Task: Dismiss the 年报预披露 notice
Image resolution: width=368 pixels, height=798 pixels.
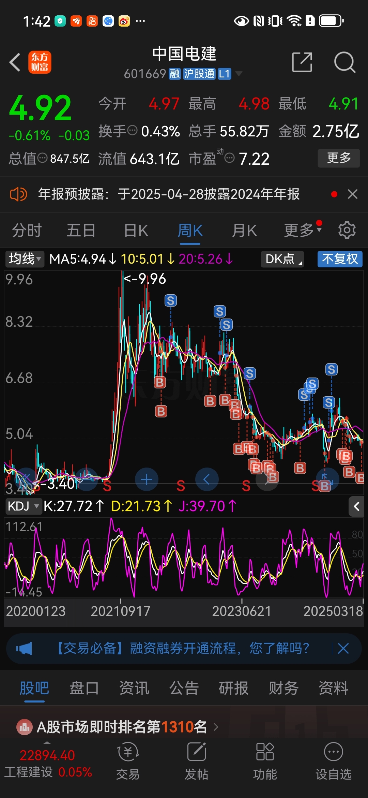Action: 353,194
